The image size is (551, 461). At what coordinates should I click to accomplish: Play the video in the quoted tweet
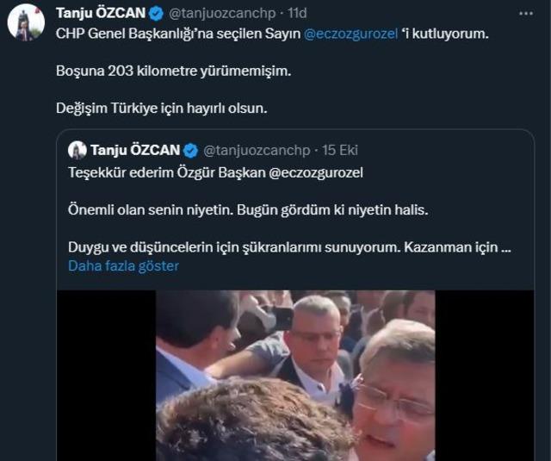click(x=295, y=375)
